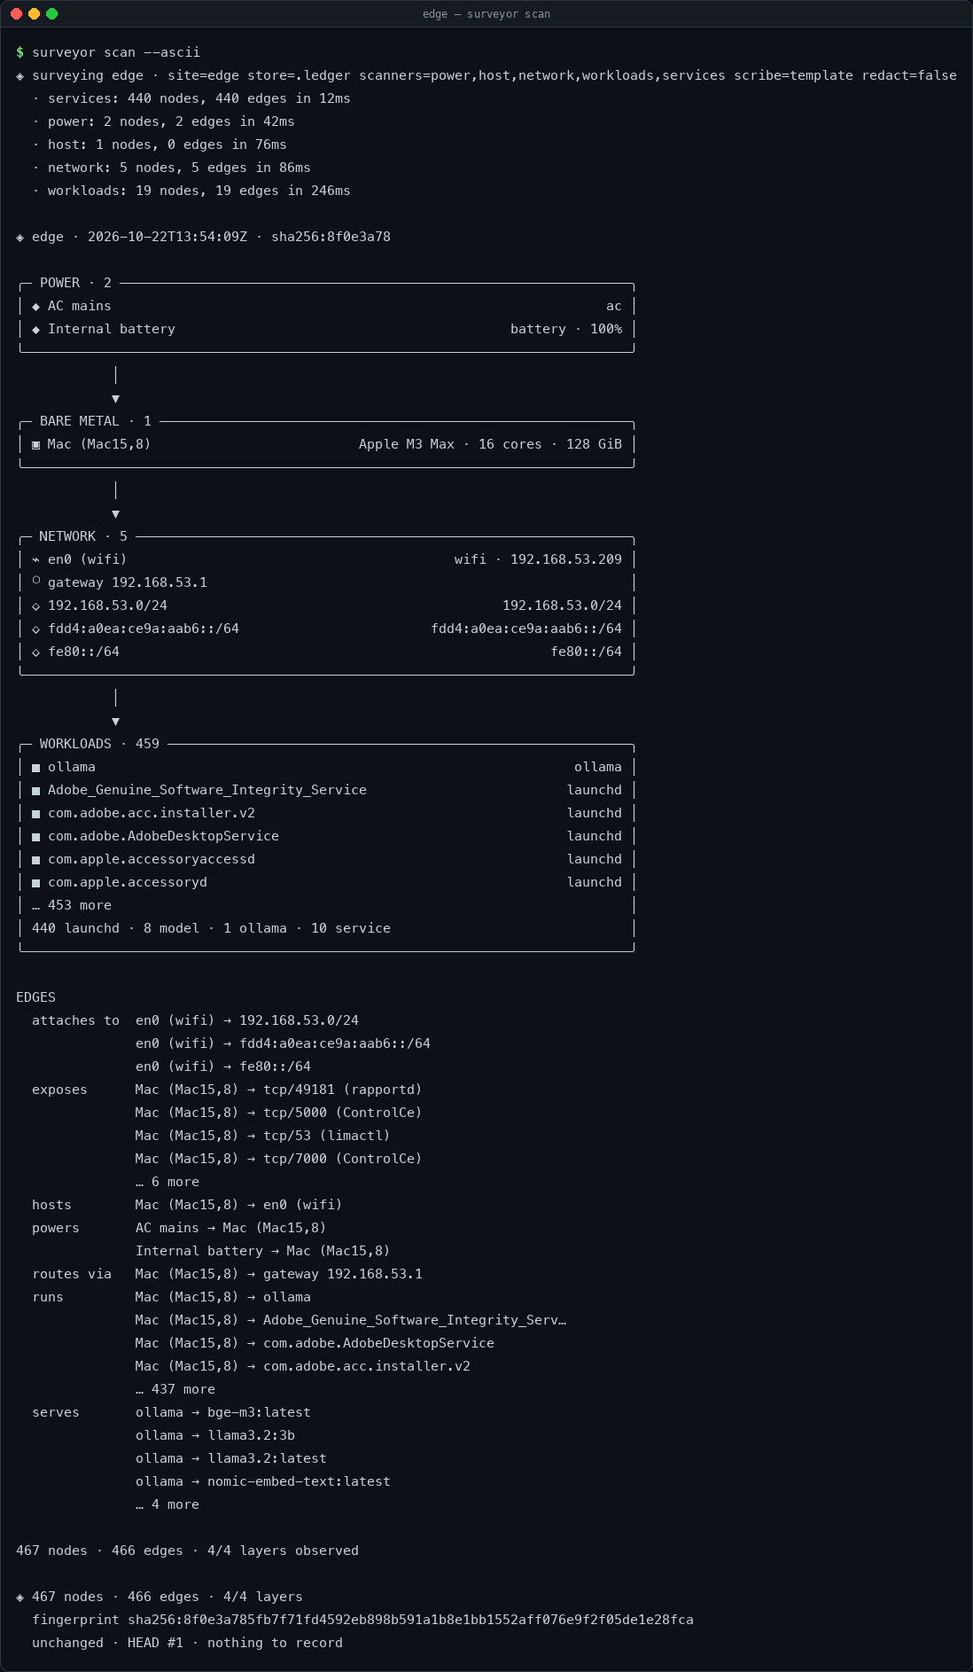Image resolution: width=973 pixels, height=1672 pixels.
Task: Click the diamond icon beside 'fe80::/64' row
Action: tap(36, 652)
